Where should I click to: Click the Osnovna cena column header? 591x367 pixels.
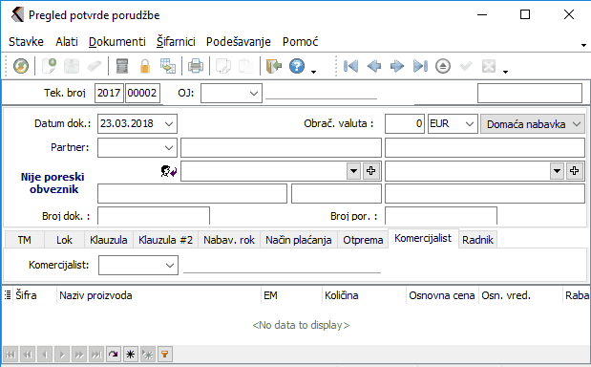coord(442,295)
